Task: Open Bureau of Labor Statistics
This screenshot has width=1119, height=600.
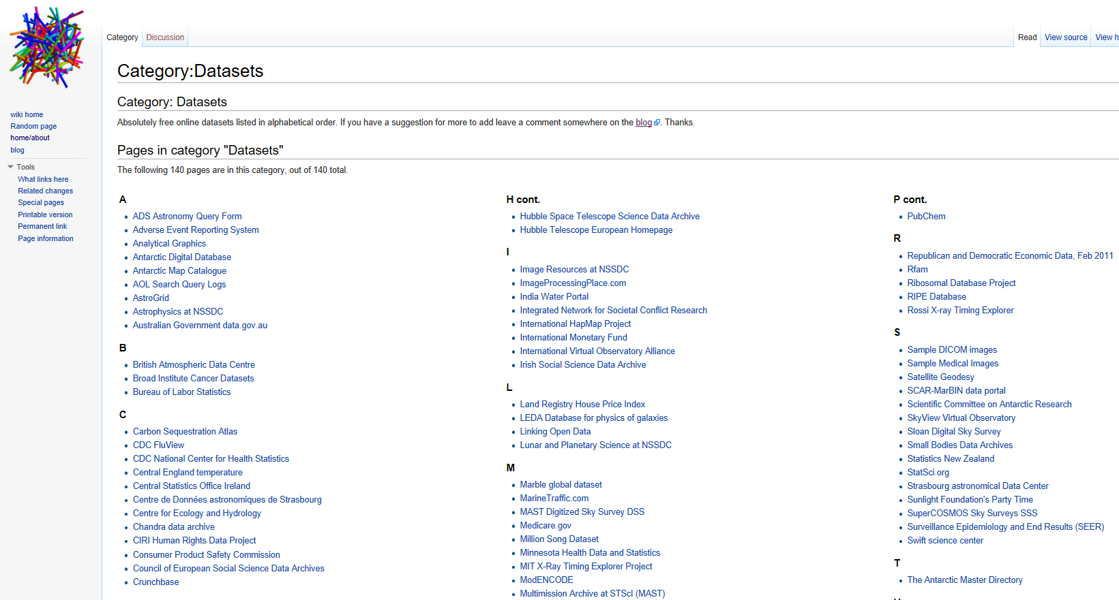Action: [181, 392]
